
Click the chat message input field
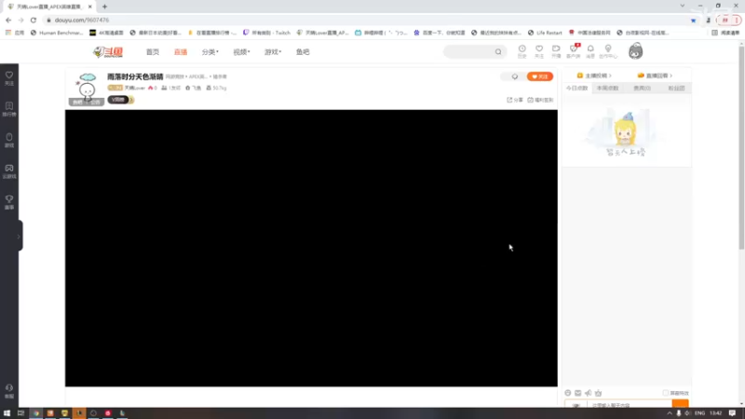[x=630, y=405]
